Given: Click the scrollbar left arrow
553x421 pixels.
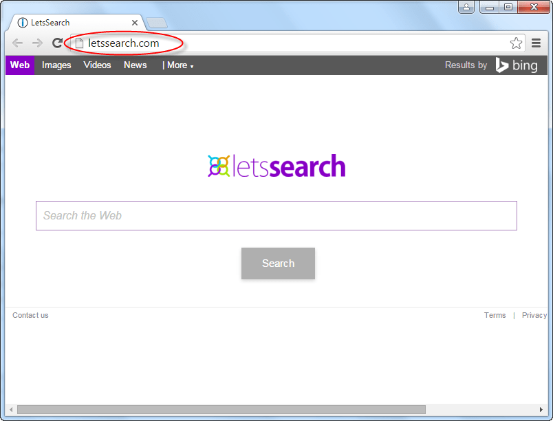Looking at the screenshot, I should pos(11,409).
